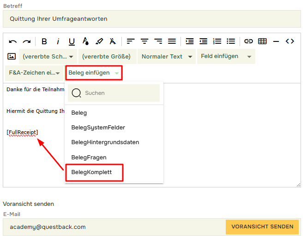The image size is (307, 245).
Task: Expand the F&A-Zeichen dropdown
Action: pos(34,73)
